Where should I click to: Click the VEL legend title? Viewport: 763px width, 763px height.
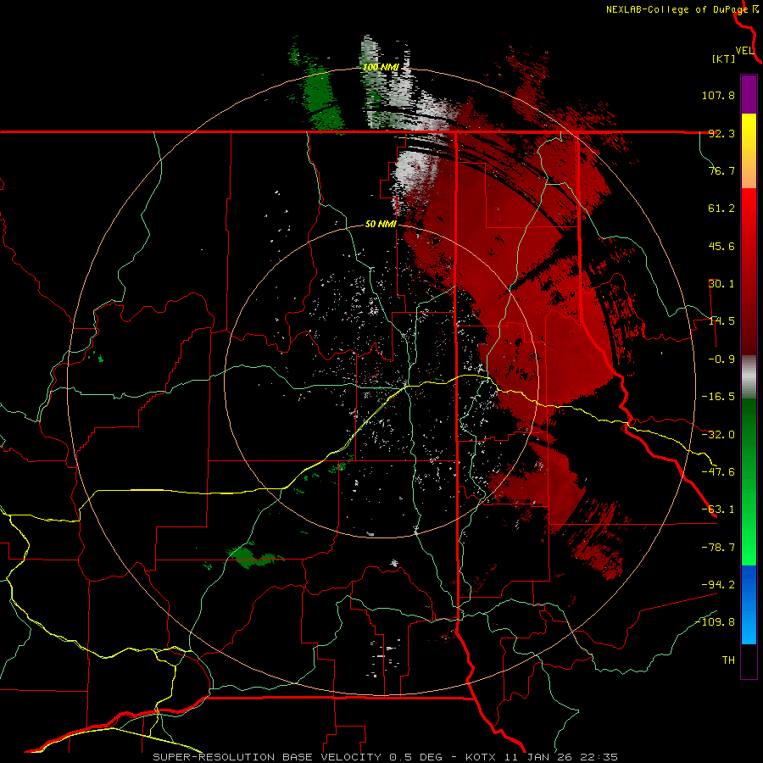point(744,51)
